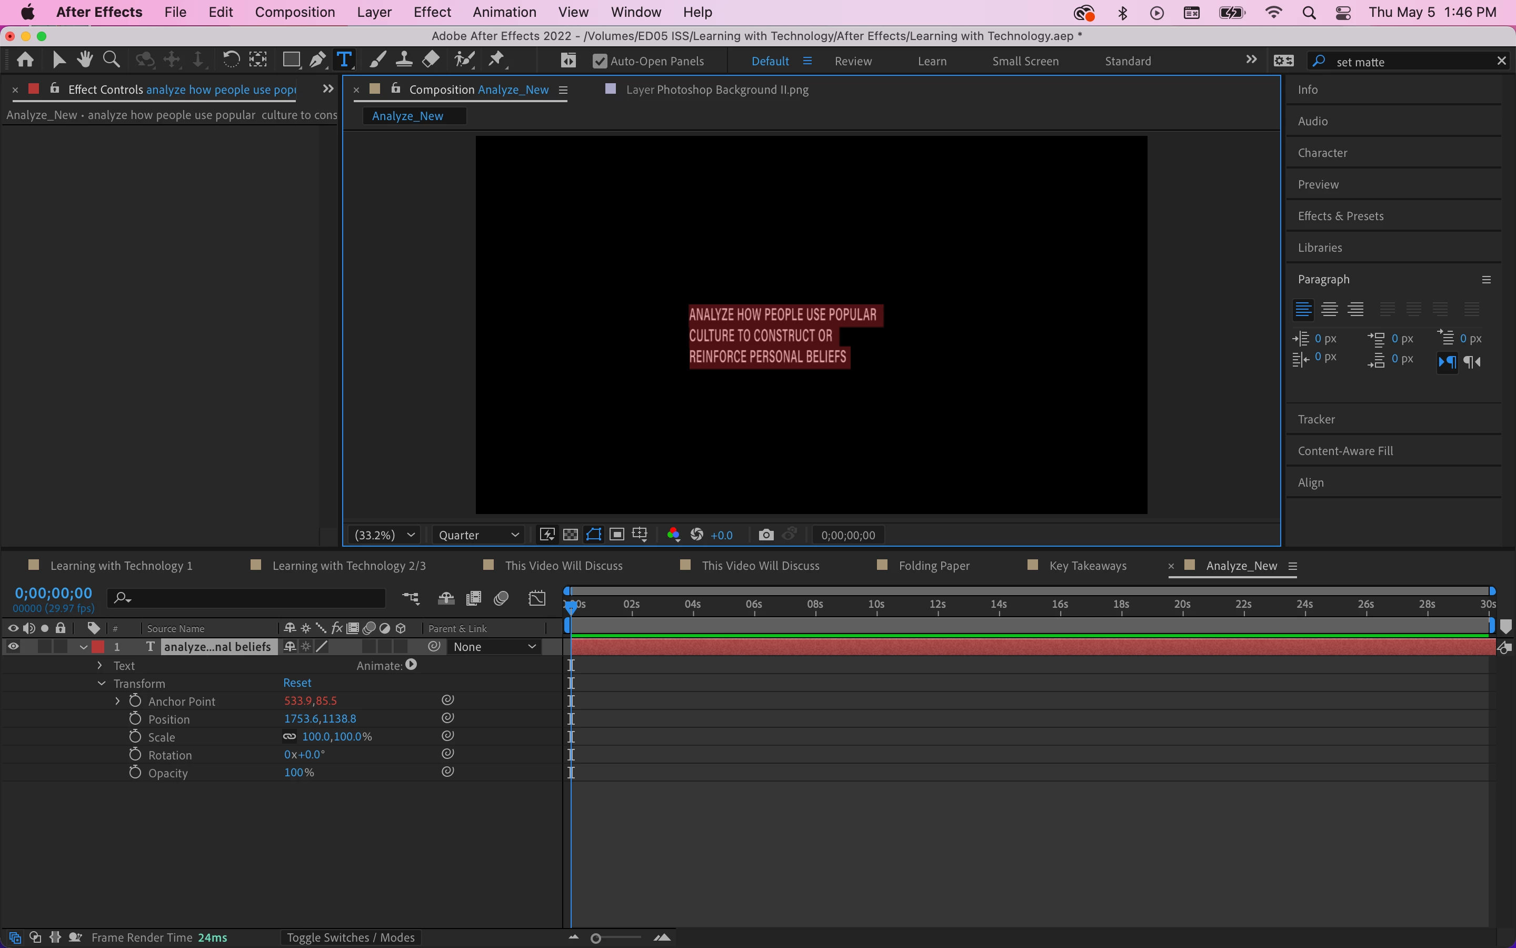The image size is (1516, 948).
Task: Click the Take Snapshot camera icon
Action: (765, 535)
